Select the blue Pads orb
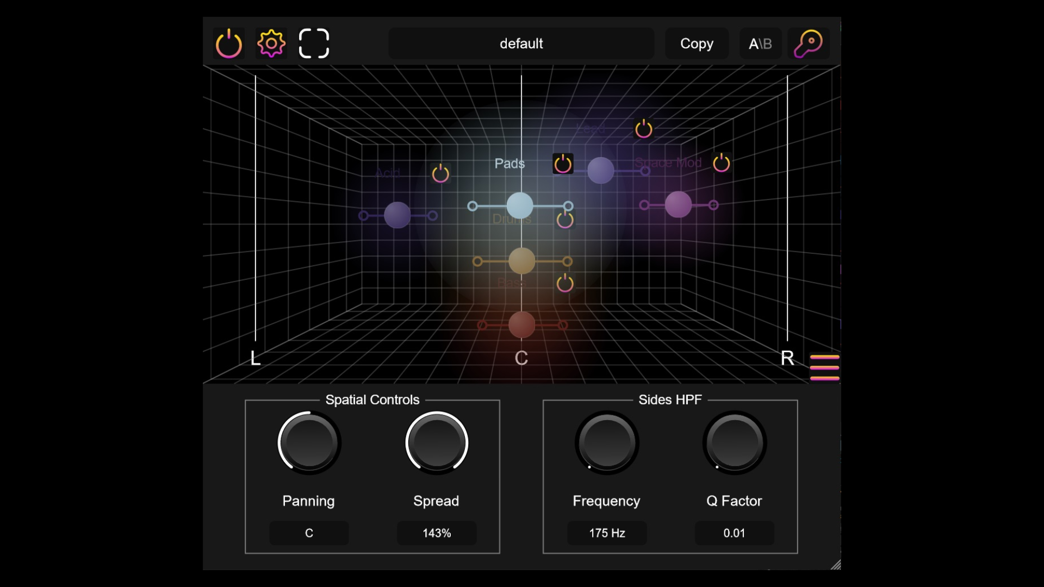This screenshot has height=587, width=1044. coord(519,205)
